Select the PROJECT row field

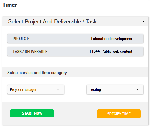75,39
